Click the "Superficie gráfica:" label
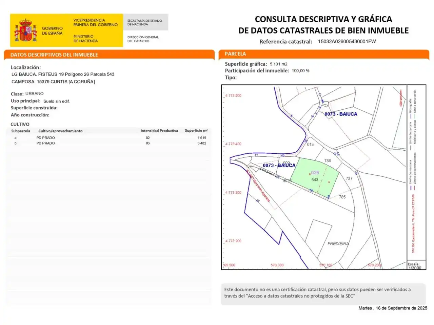Image resolution: width=434 pixels, height=325 pixels. point(246,64)
